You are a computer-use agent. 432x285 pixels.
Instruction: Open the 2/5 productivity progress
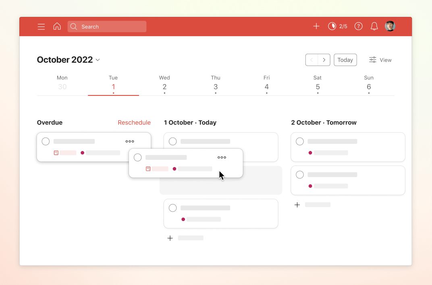338,27
